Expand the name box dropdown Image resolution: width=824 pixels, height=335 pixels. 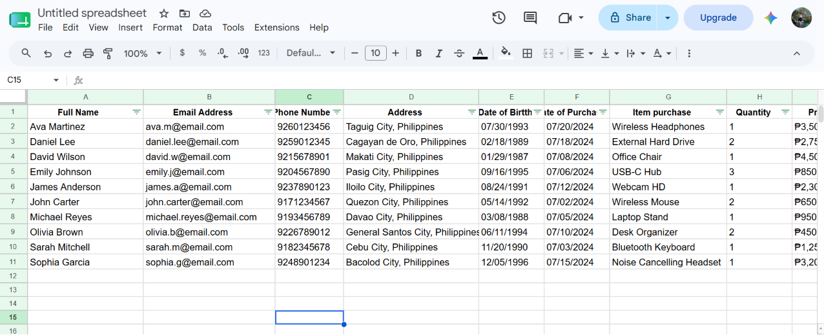[56, 80]
